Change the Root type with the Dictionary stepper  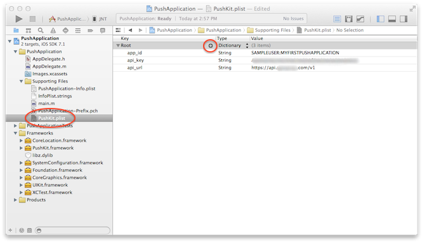pyautogui.click(x=247, y=45)
